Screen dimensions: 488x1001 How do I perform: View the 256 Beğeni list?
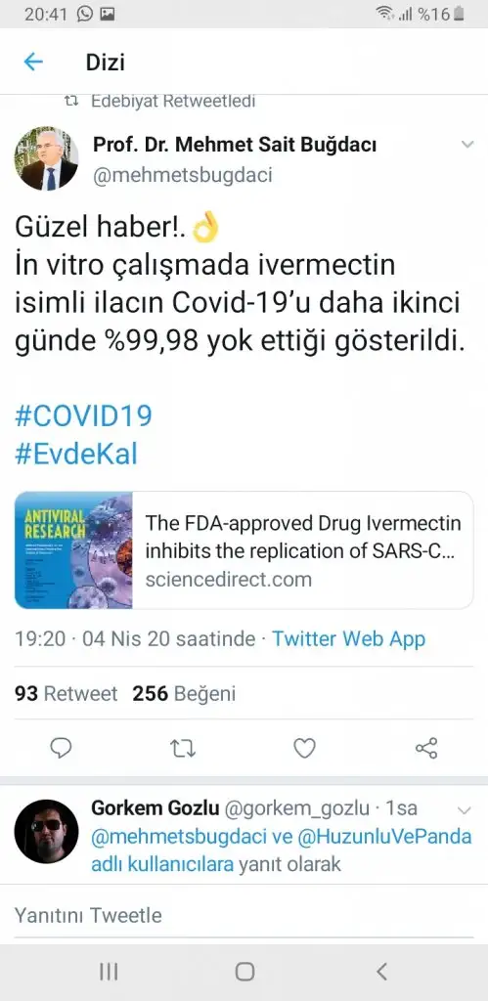184,693
